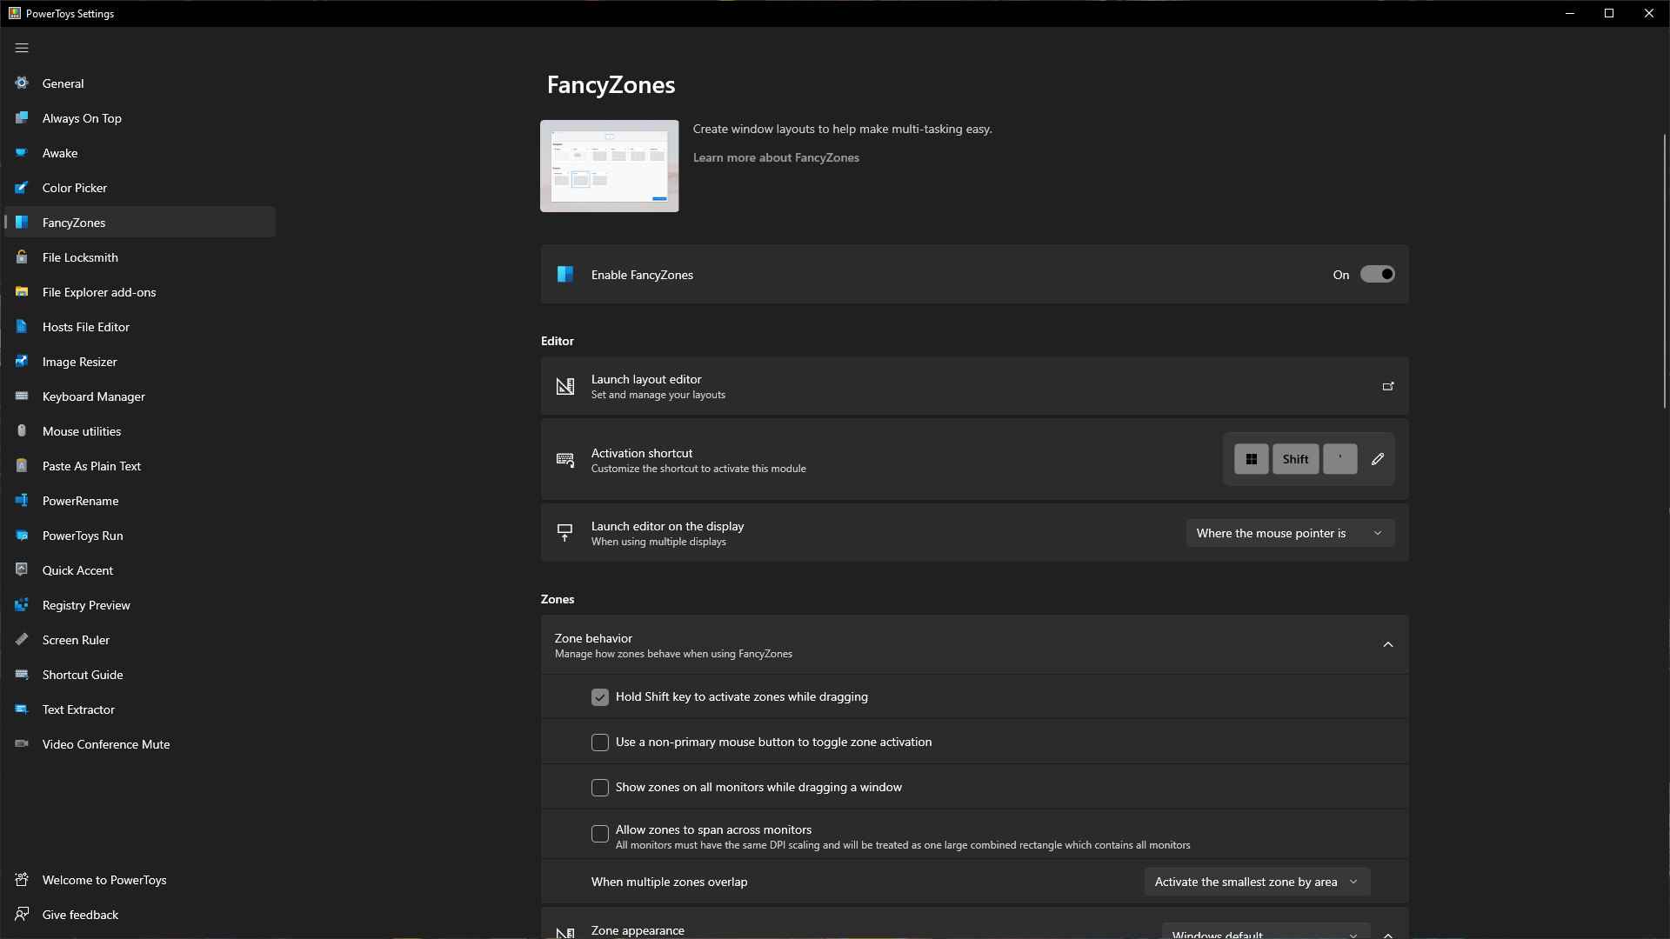Viewport: 1670px width, 939px height.
Task: Click the Enable FancyZones blue logo icon
Action: pyautogui.click(x=565, y=274)
